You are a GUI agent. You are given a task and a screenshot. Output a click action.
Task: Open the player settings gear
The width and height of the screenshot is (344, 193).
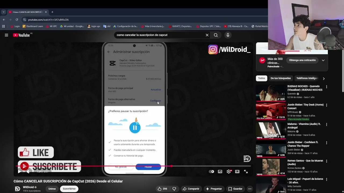click(229, 172)
